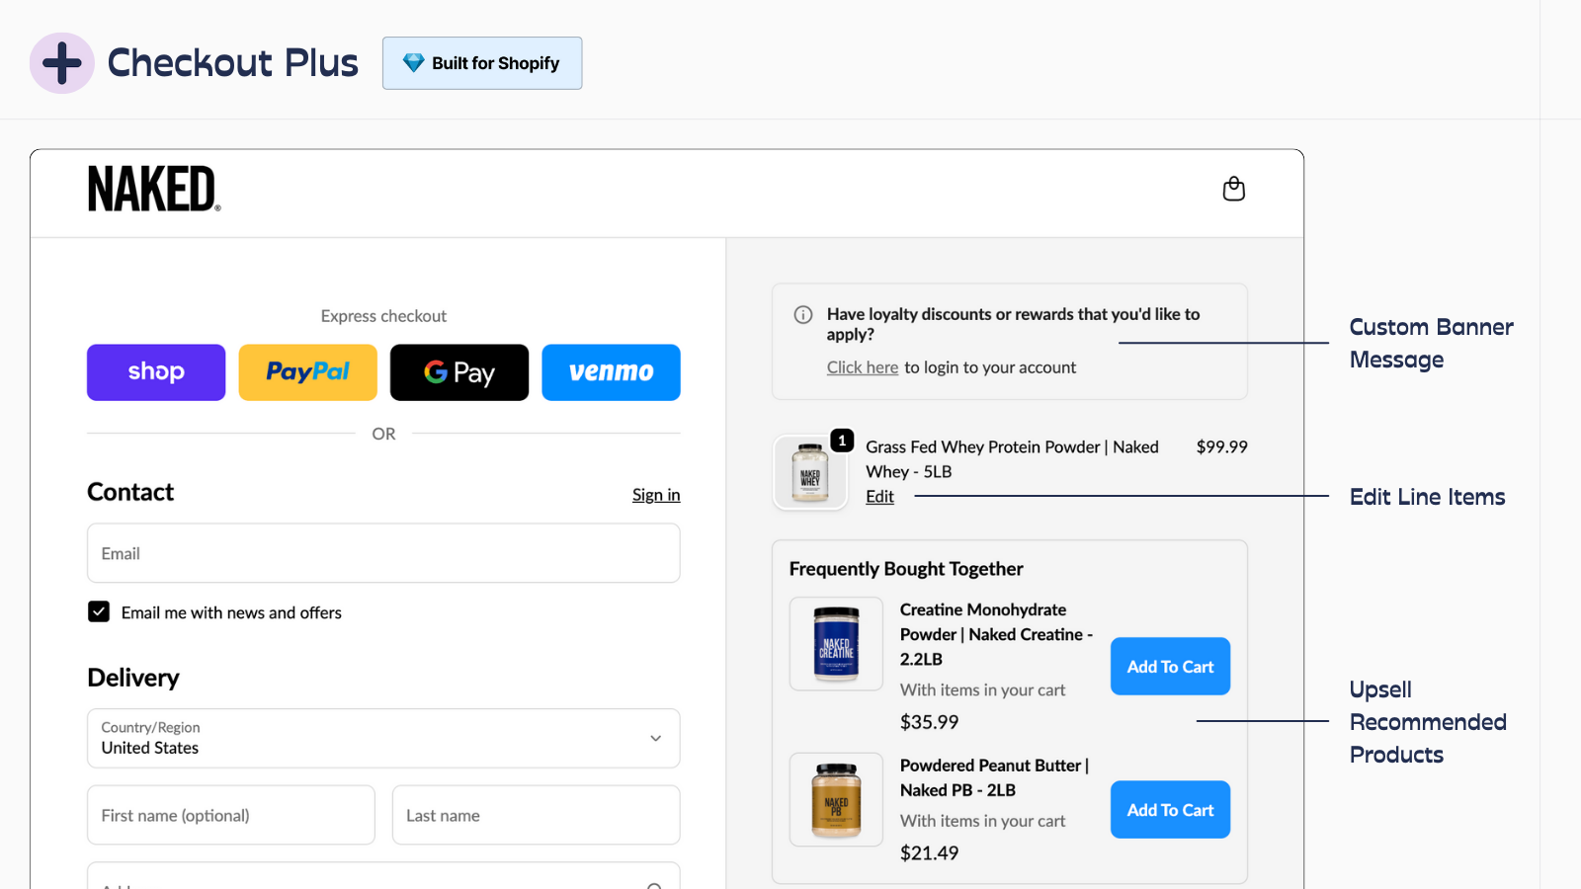
Task: Click the info icon in loyalty banner
Action: (803, 315)
